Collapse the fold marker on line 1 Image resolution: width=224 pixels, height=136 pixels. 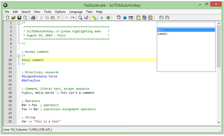[18, 23]
